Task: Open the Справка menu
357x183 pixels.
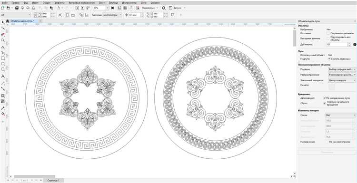Action: tap(155, 3)
